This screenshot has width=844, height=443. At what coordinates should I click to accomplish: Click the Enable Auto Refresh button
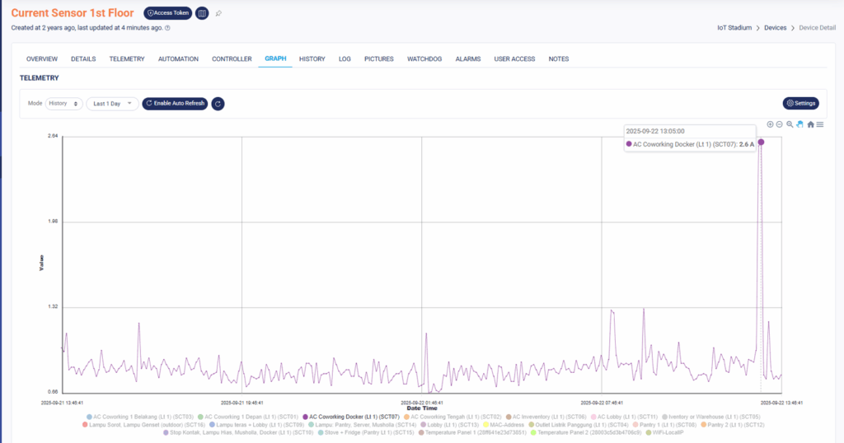coord(175,104)
